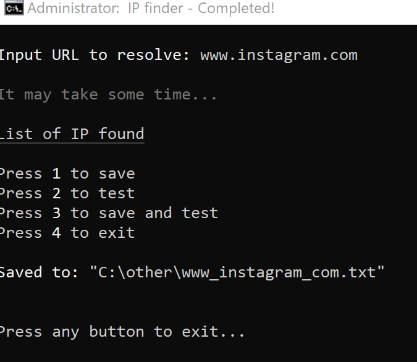Click the number 1 in the save option

(56, 174)
